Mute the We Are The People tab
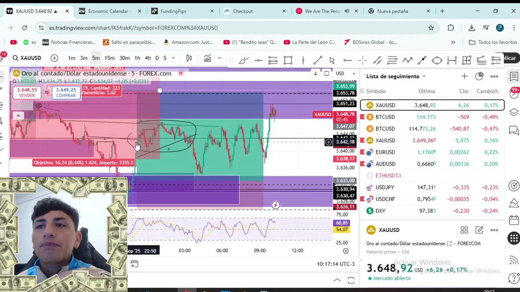 pos(347,11)
